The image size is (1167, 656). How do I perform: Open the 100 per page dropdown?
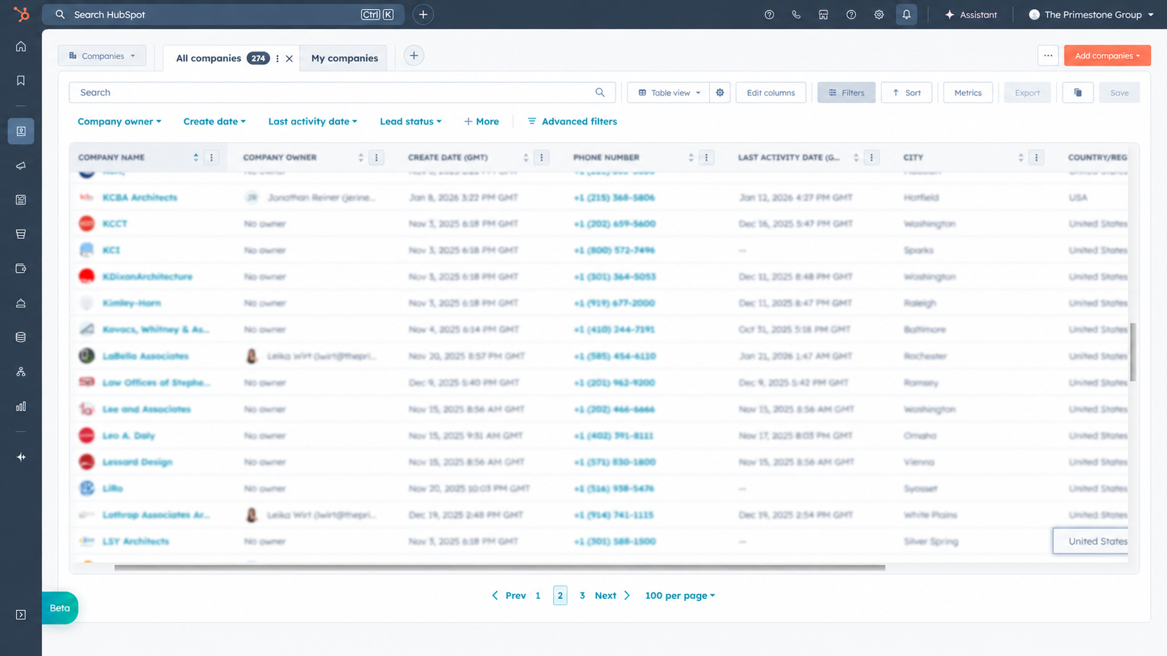(680, 595)
